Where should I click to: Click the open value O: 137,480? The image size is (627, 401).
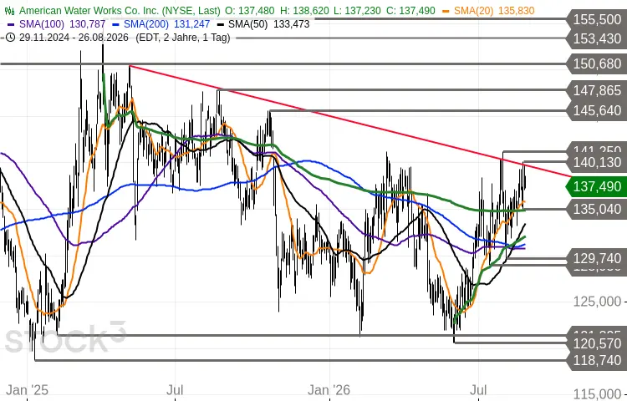click(249, 11)
